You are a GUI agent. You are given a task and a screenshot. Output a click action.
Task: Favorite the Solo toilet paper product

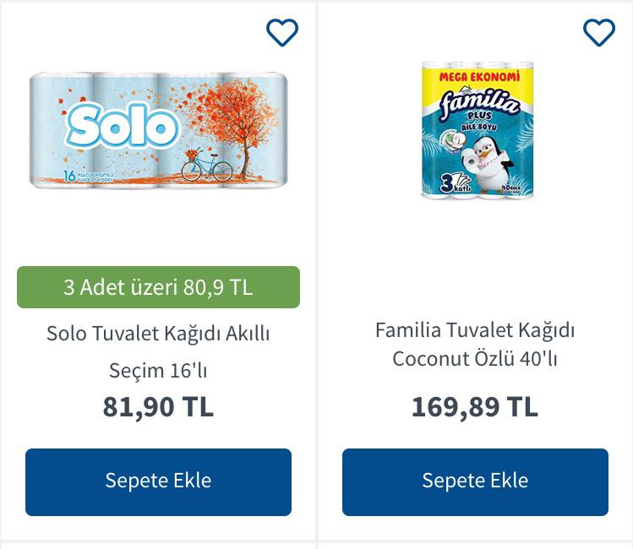pos(282,33)
